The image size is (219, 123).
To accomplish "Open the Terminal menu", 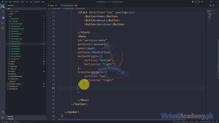I will click(37, 2).
